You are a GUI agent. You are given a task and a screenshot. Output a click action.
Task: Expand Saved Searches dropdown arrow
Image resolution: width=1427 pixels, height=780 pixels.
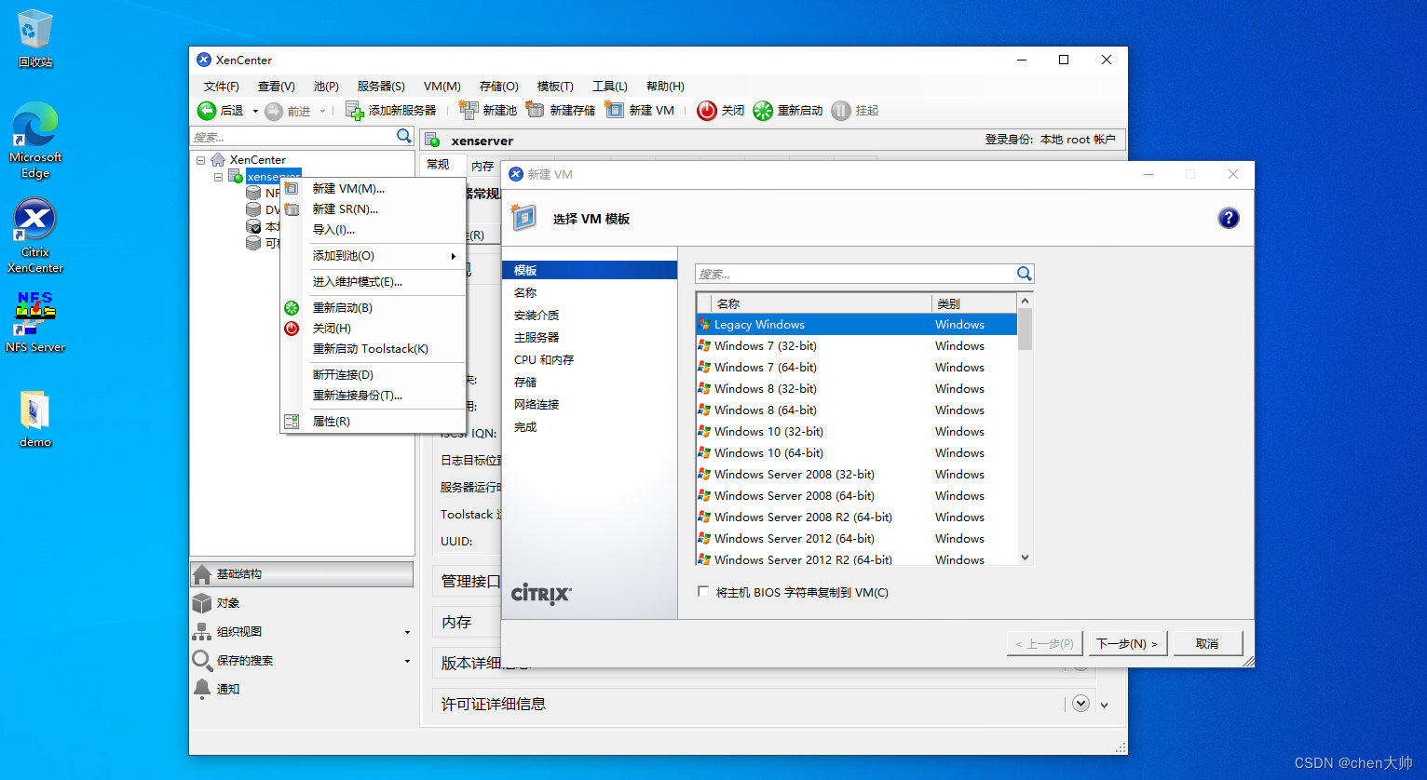point(407,662)
